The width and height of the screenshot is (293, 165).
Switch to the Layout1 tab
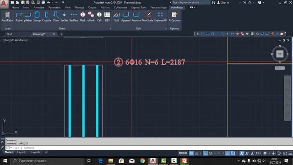tap(22, 152)
